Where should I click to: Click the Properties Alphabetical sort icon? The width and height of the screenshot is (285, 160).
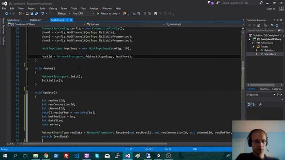(x=254, y=104)
